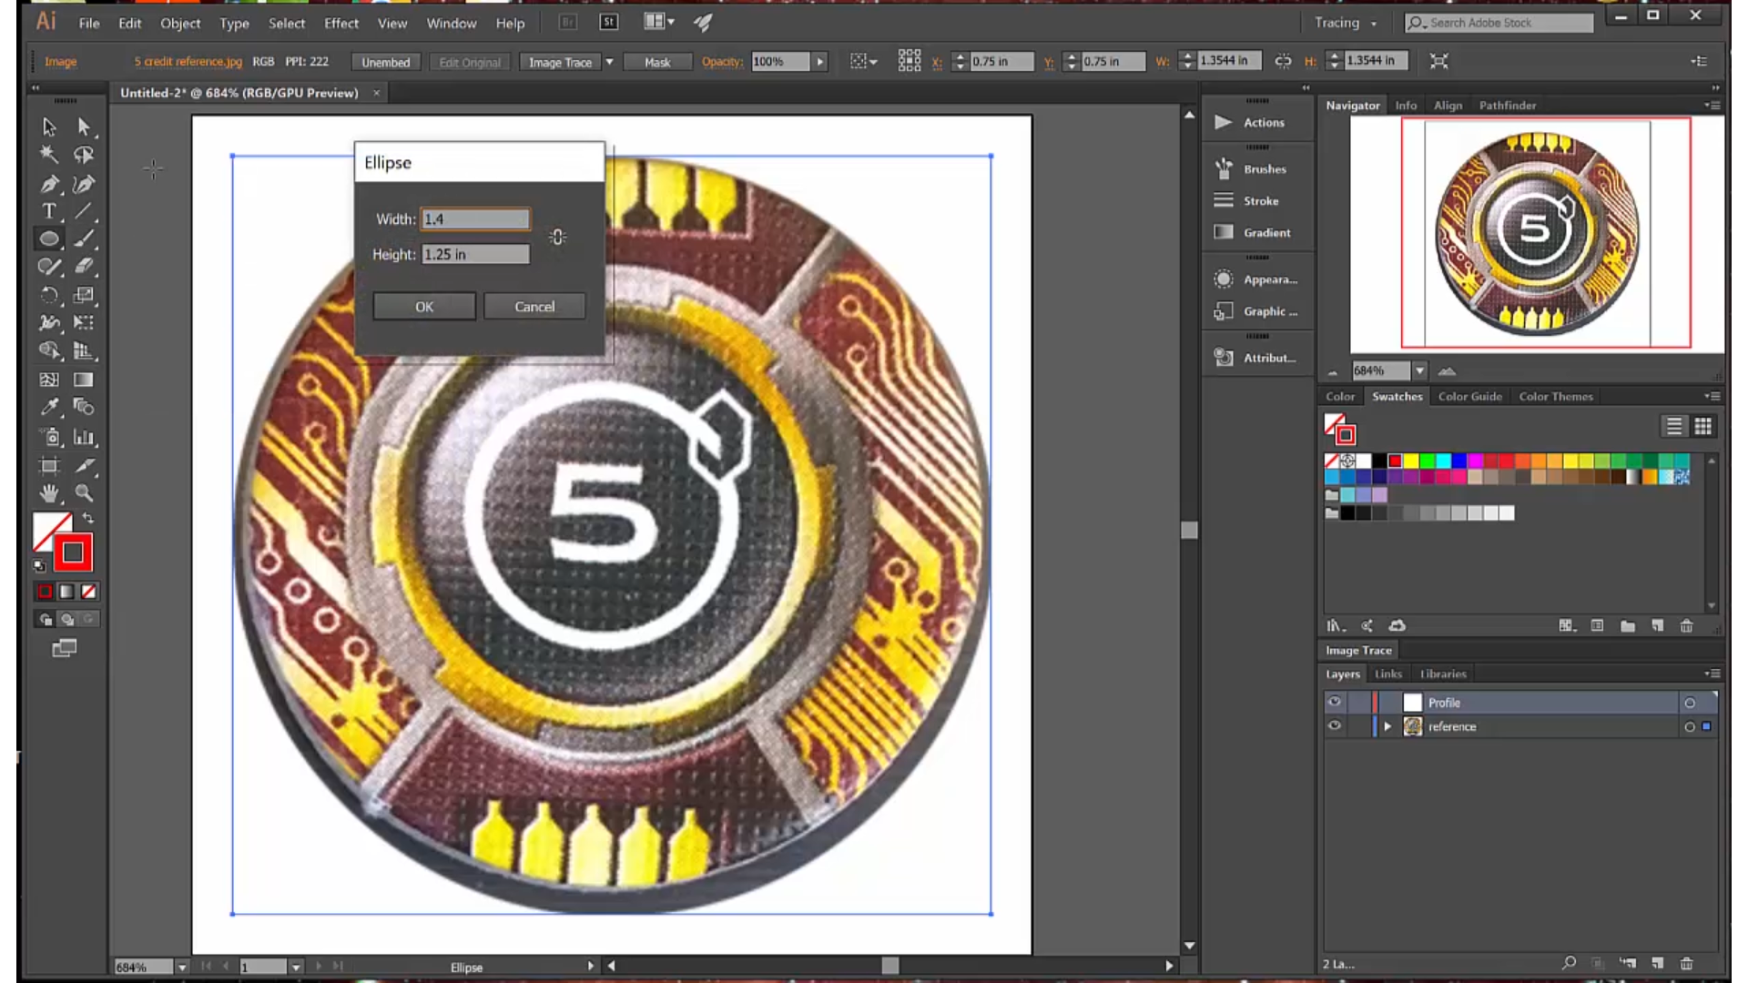Select the Artboard tool

pos(49,466)
